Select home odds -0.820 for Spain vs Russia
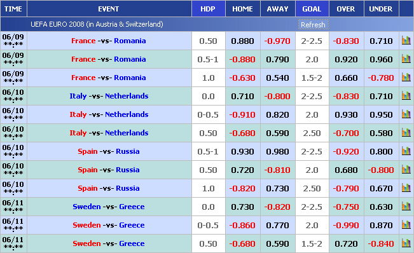 [x=242, y=189]
